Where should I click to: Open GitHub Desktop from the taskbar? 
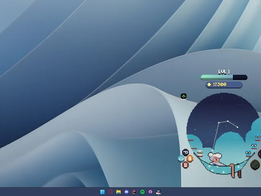[150, 192]
